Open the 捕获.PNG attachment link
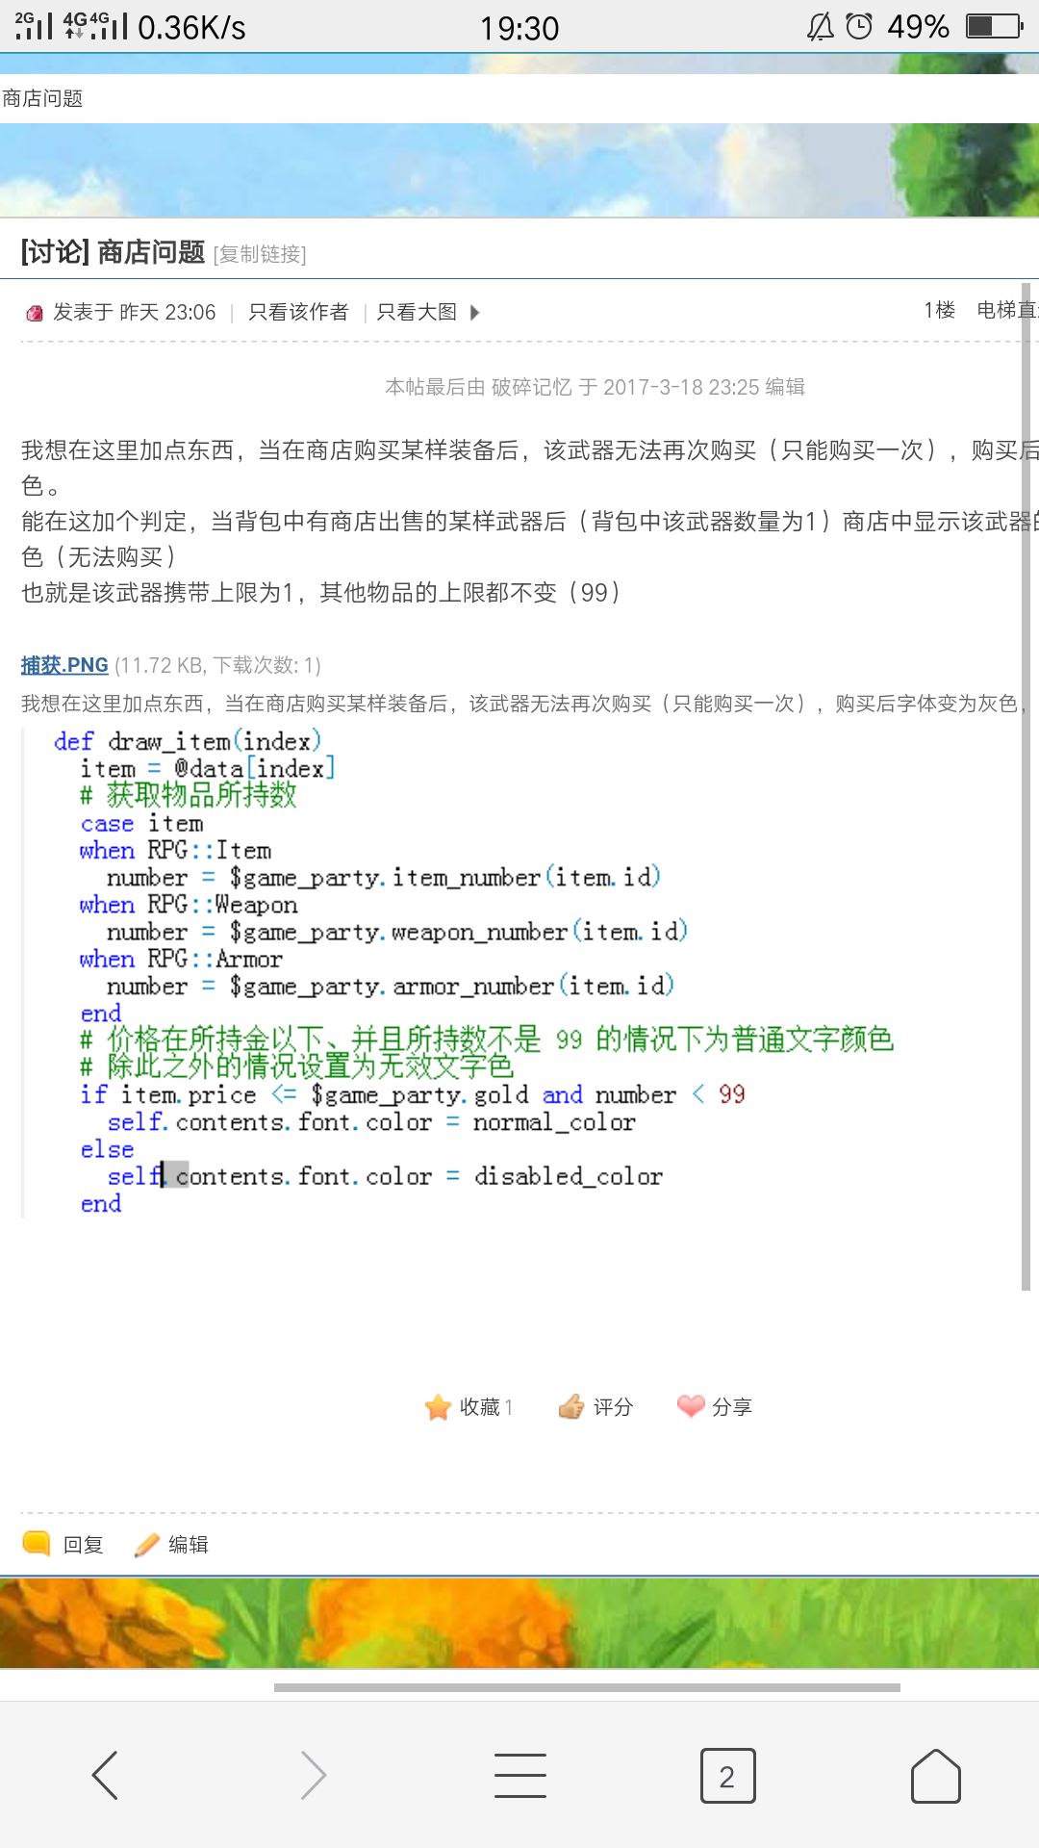 (x=64, y=665)
